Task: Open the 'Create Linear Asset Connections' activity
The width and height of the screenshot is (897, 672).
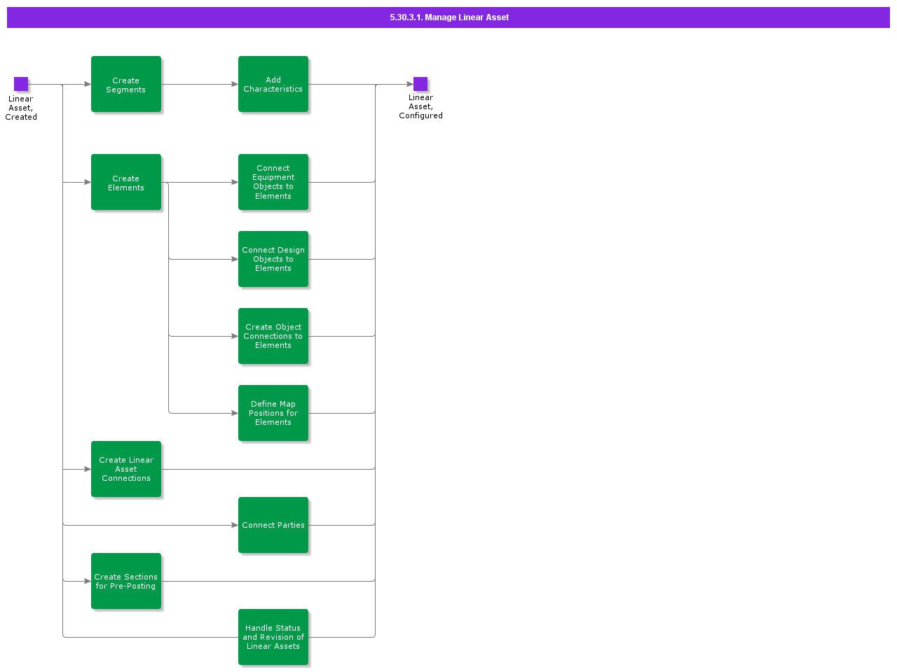Action: click(126, 469)
